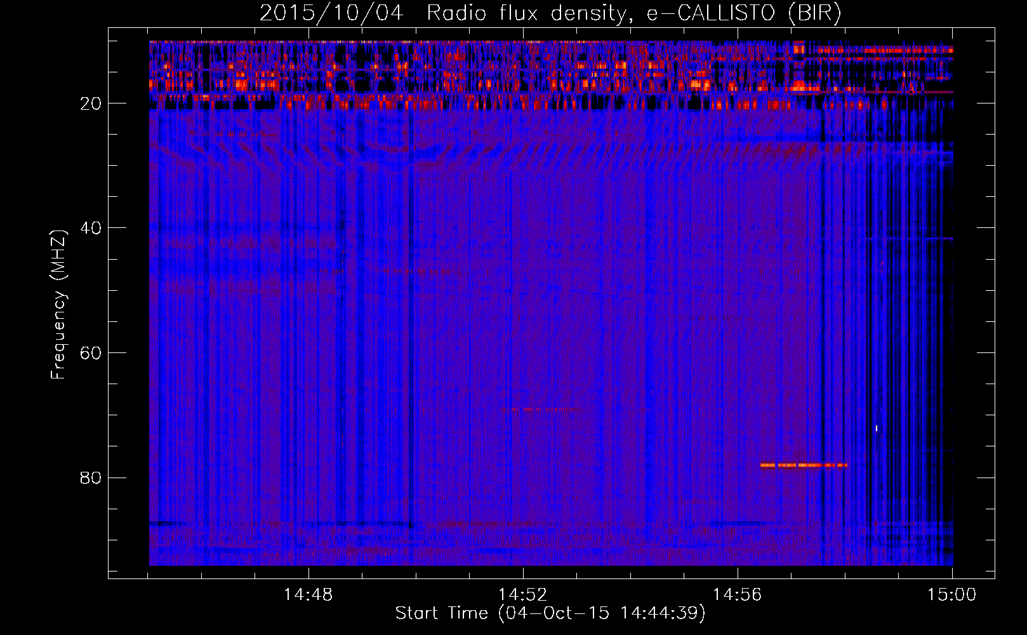Click the '15:00' time tick label
1027x635 pixels.
pos(951,595)
